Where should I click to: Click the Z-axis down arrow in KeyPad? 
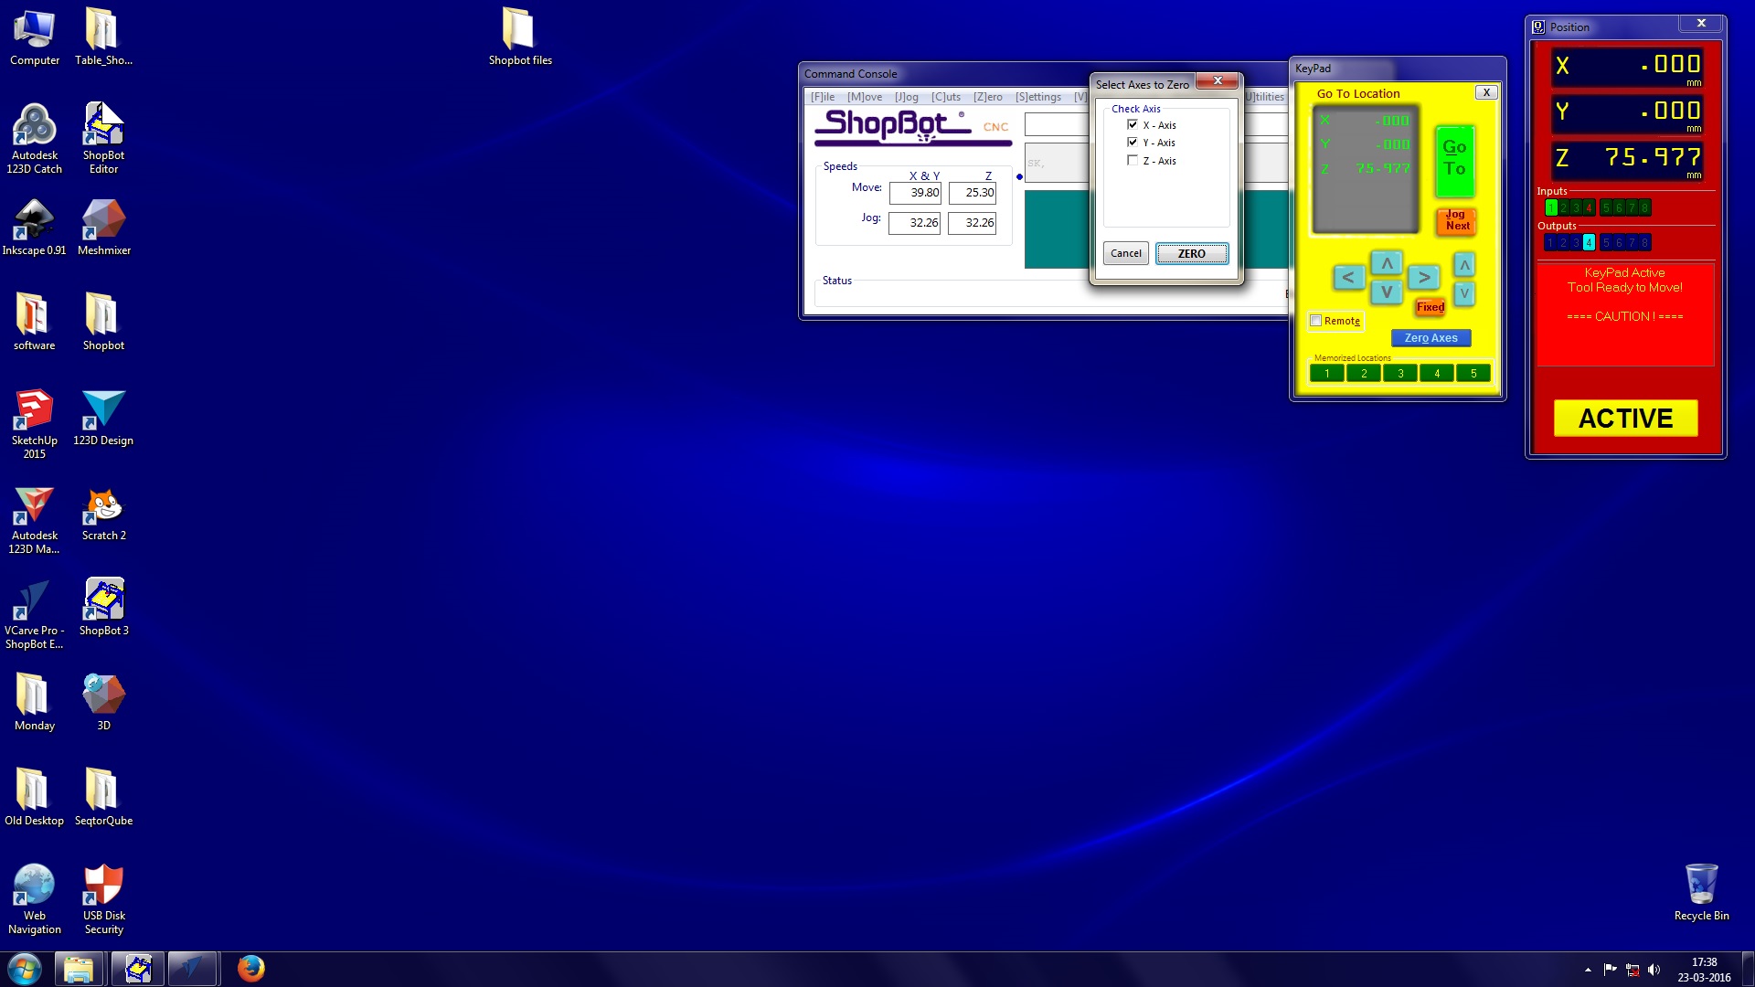tap(1464, 293)
